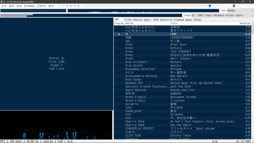254x143 pixels.
Task: Skip to the previous track
Action: coord(71,6)
